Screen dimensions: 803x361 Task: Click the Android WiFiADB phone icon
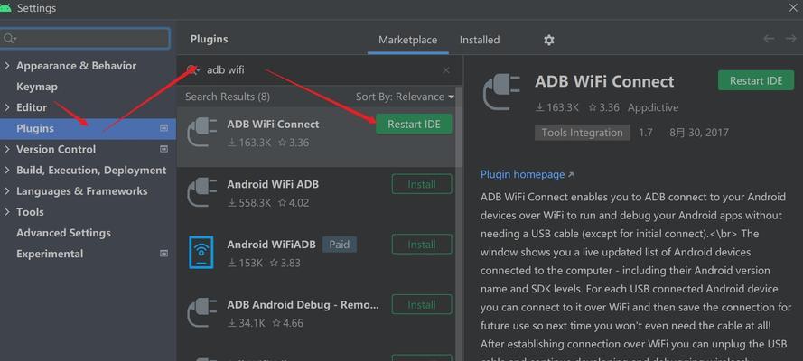201,253
